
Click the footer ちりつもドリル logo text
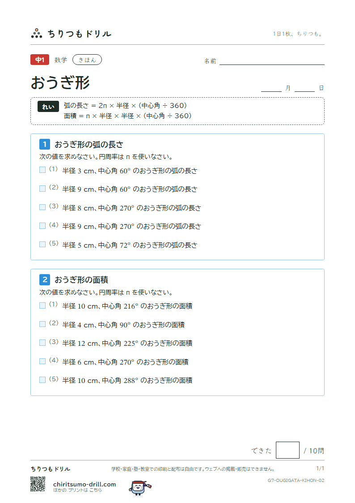50,469
